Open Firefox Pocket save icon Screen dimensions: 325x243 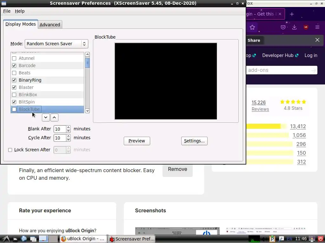[283, 27]
